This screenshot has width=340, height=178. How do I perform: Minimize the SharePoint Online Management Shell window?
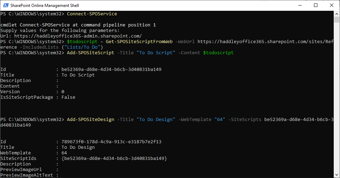300,5
